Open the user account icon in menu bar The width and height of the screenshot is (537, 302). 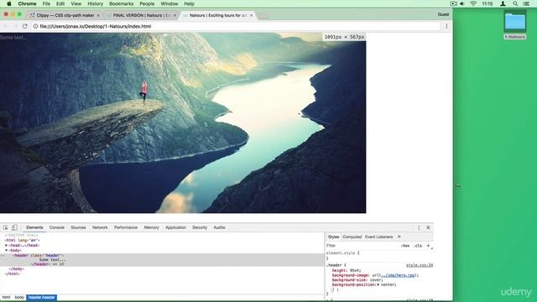(503, 3)
